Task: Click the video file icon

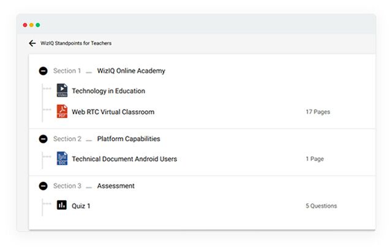Action: click(62, 91)
